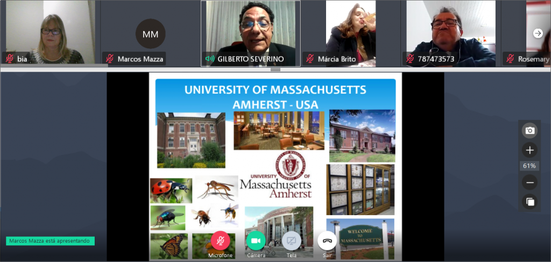Click muted mic icon beside Márcia Brito
This screenshot has width=551, height=262.
pos(310,59)
